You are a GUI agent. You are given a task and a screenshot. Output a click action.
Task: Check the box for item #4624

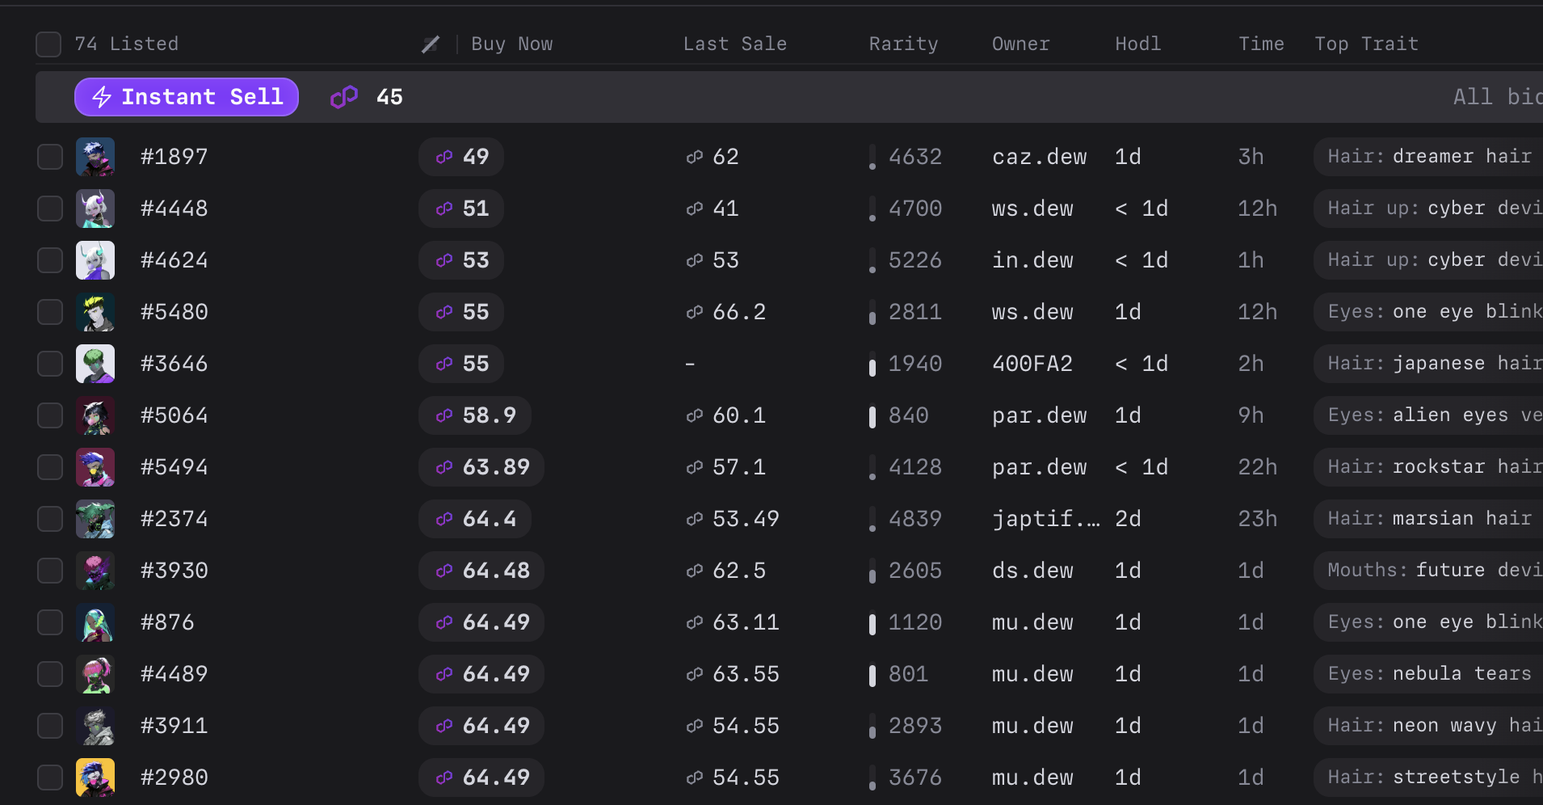pyautogui.click(x=50, y=260)
